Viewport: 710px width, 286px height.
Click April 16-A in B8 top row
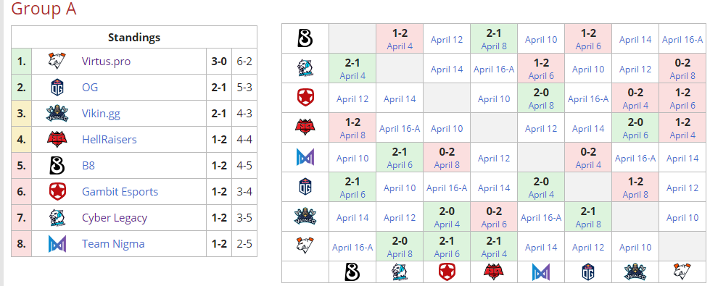coord(682,40)
